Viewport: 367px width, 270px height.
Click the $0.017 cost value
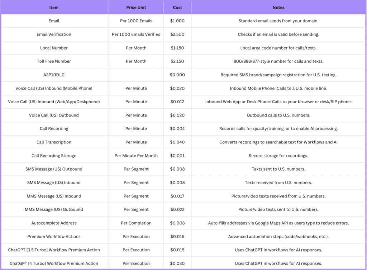(x=177, y=196)
